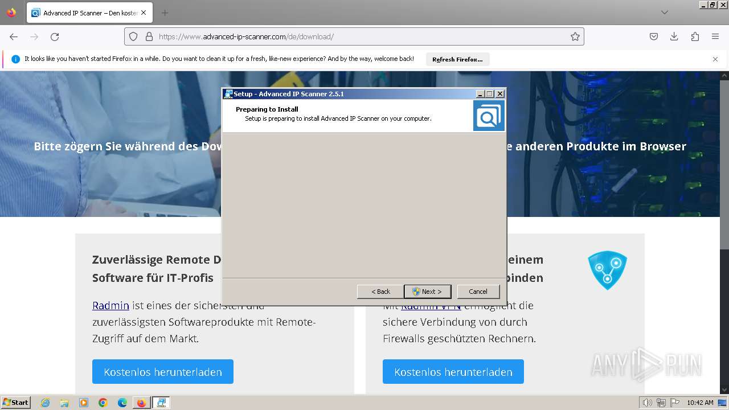Click the Firefox logo icon in title bar

coord(11,13)
